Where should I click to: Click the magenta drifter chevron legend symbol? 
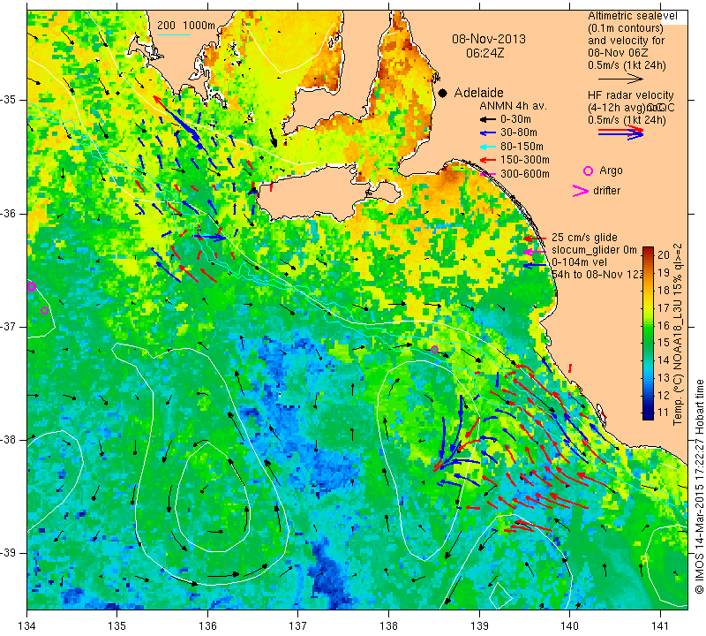(x=581, y=191)
